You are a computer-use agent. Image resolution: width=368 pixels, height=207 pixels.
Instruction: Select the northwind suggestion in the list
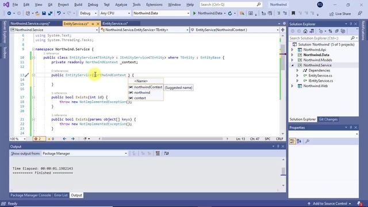coord(145,93)
